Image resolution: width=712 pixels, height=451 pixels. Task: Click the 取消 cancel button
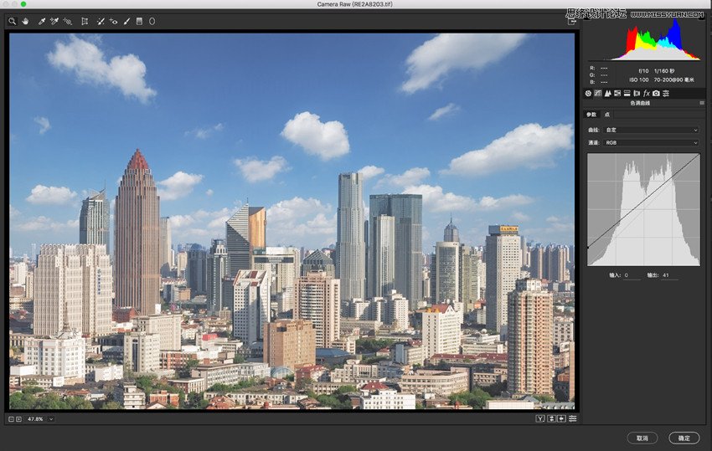click(x=642, y=438)
